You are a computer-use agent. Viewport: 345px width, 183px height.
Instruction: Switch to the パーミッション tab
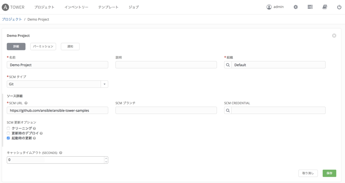coord(43,46)
